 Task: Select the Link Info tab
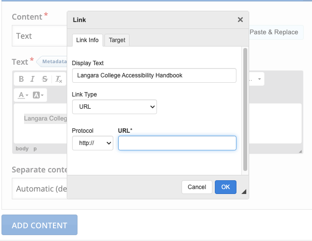click(87, 40)
